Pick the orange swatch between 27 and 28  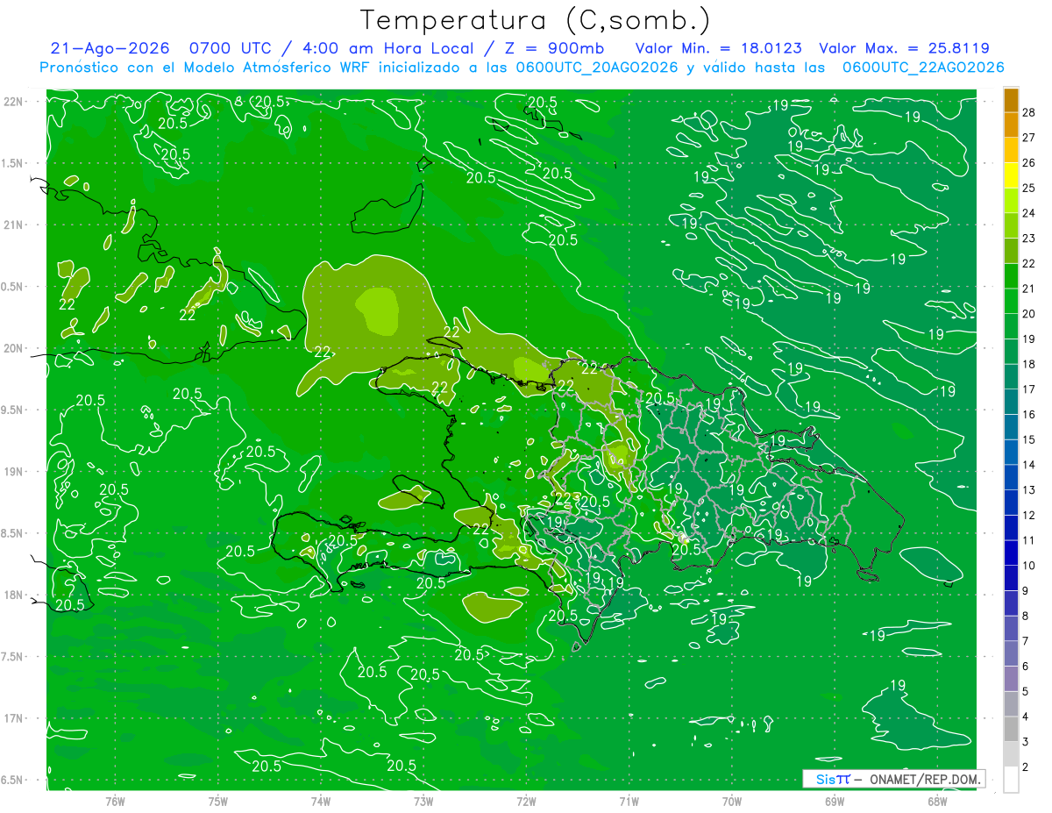pos(1011,125)
